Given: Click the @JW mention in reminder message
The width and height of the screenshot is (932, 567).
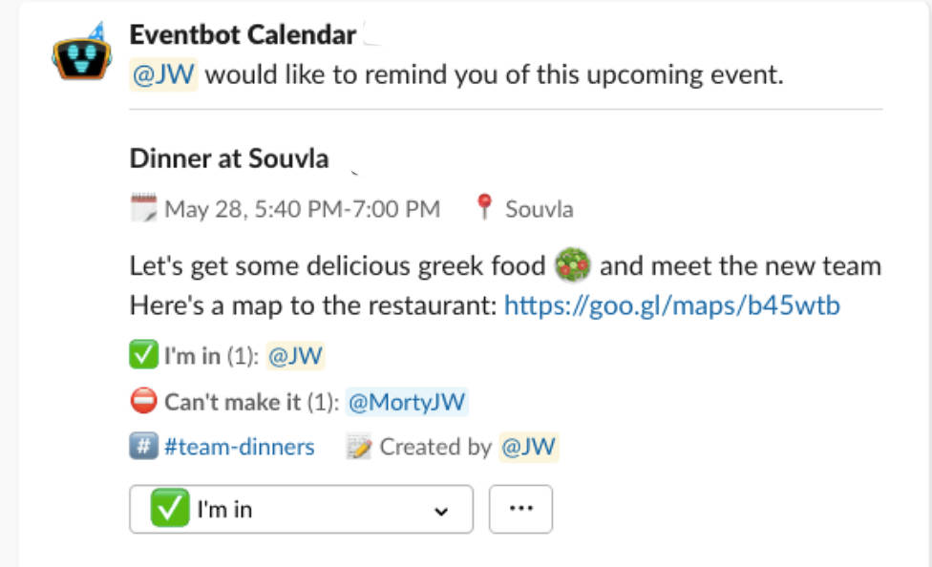Looking at the screenshot, I should 163,76.
